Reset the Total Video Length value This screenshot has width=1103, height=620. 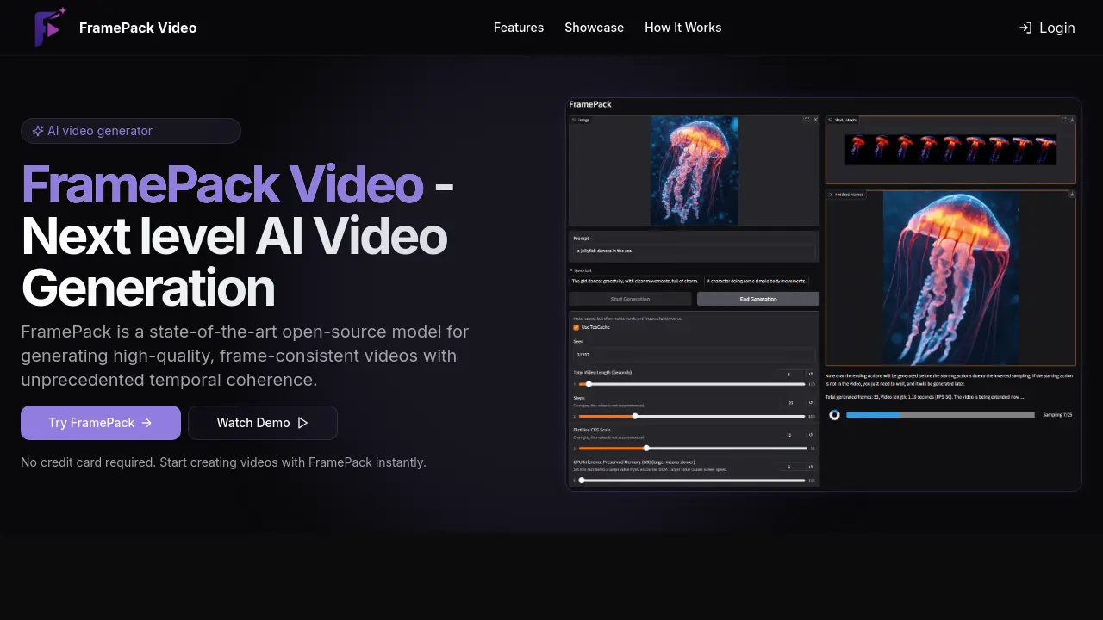tap(810, 375)
